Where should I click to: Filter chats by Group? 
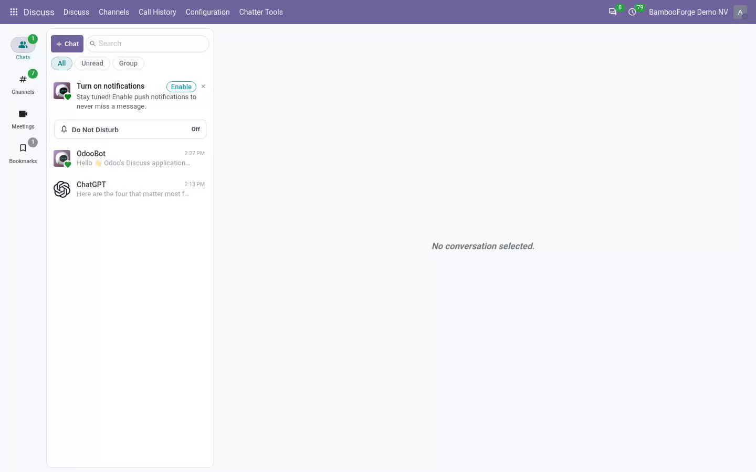[128, 63]
